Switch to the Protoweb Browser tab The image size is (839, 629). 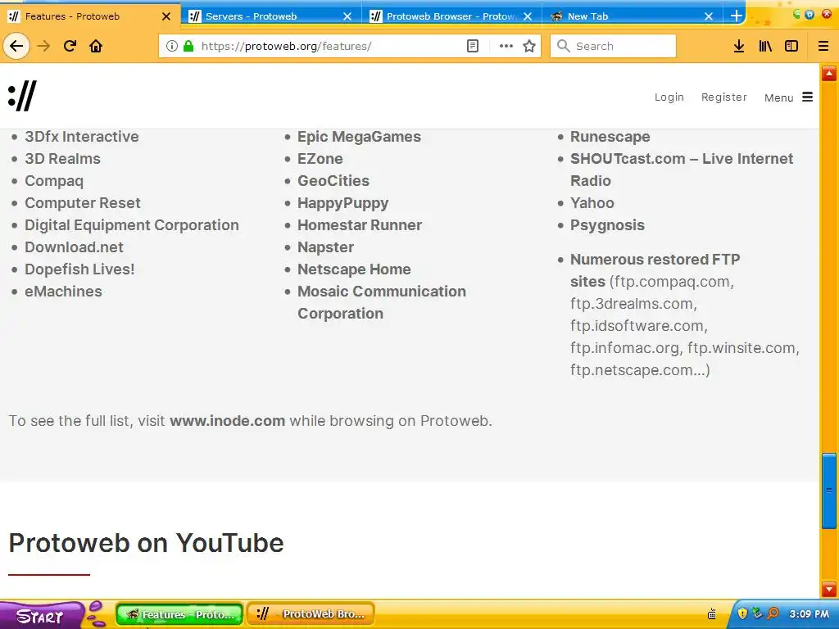tap(452, 16)
